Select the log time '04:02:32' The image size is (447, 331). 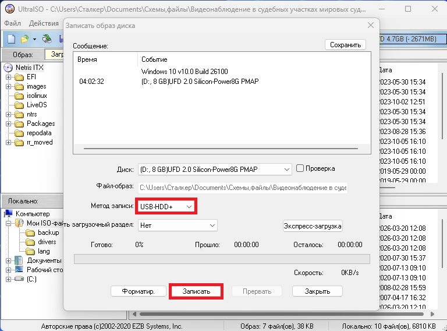point(91,82)
